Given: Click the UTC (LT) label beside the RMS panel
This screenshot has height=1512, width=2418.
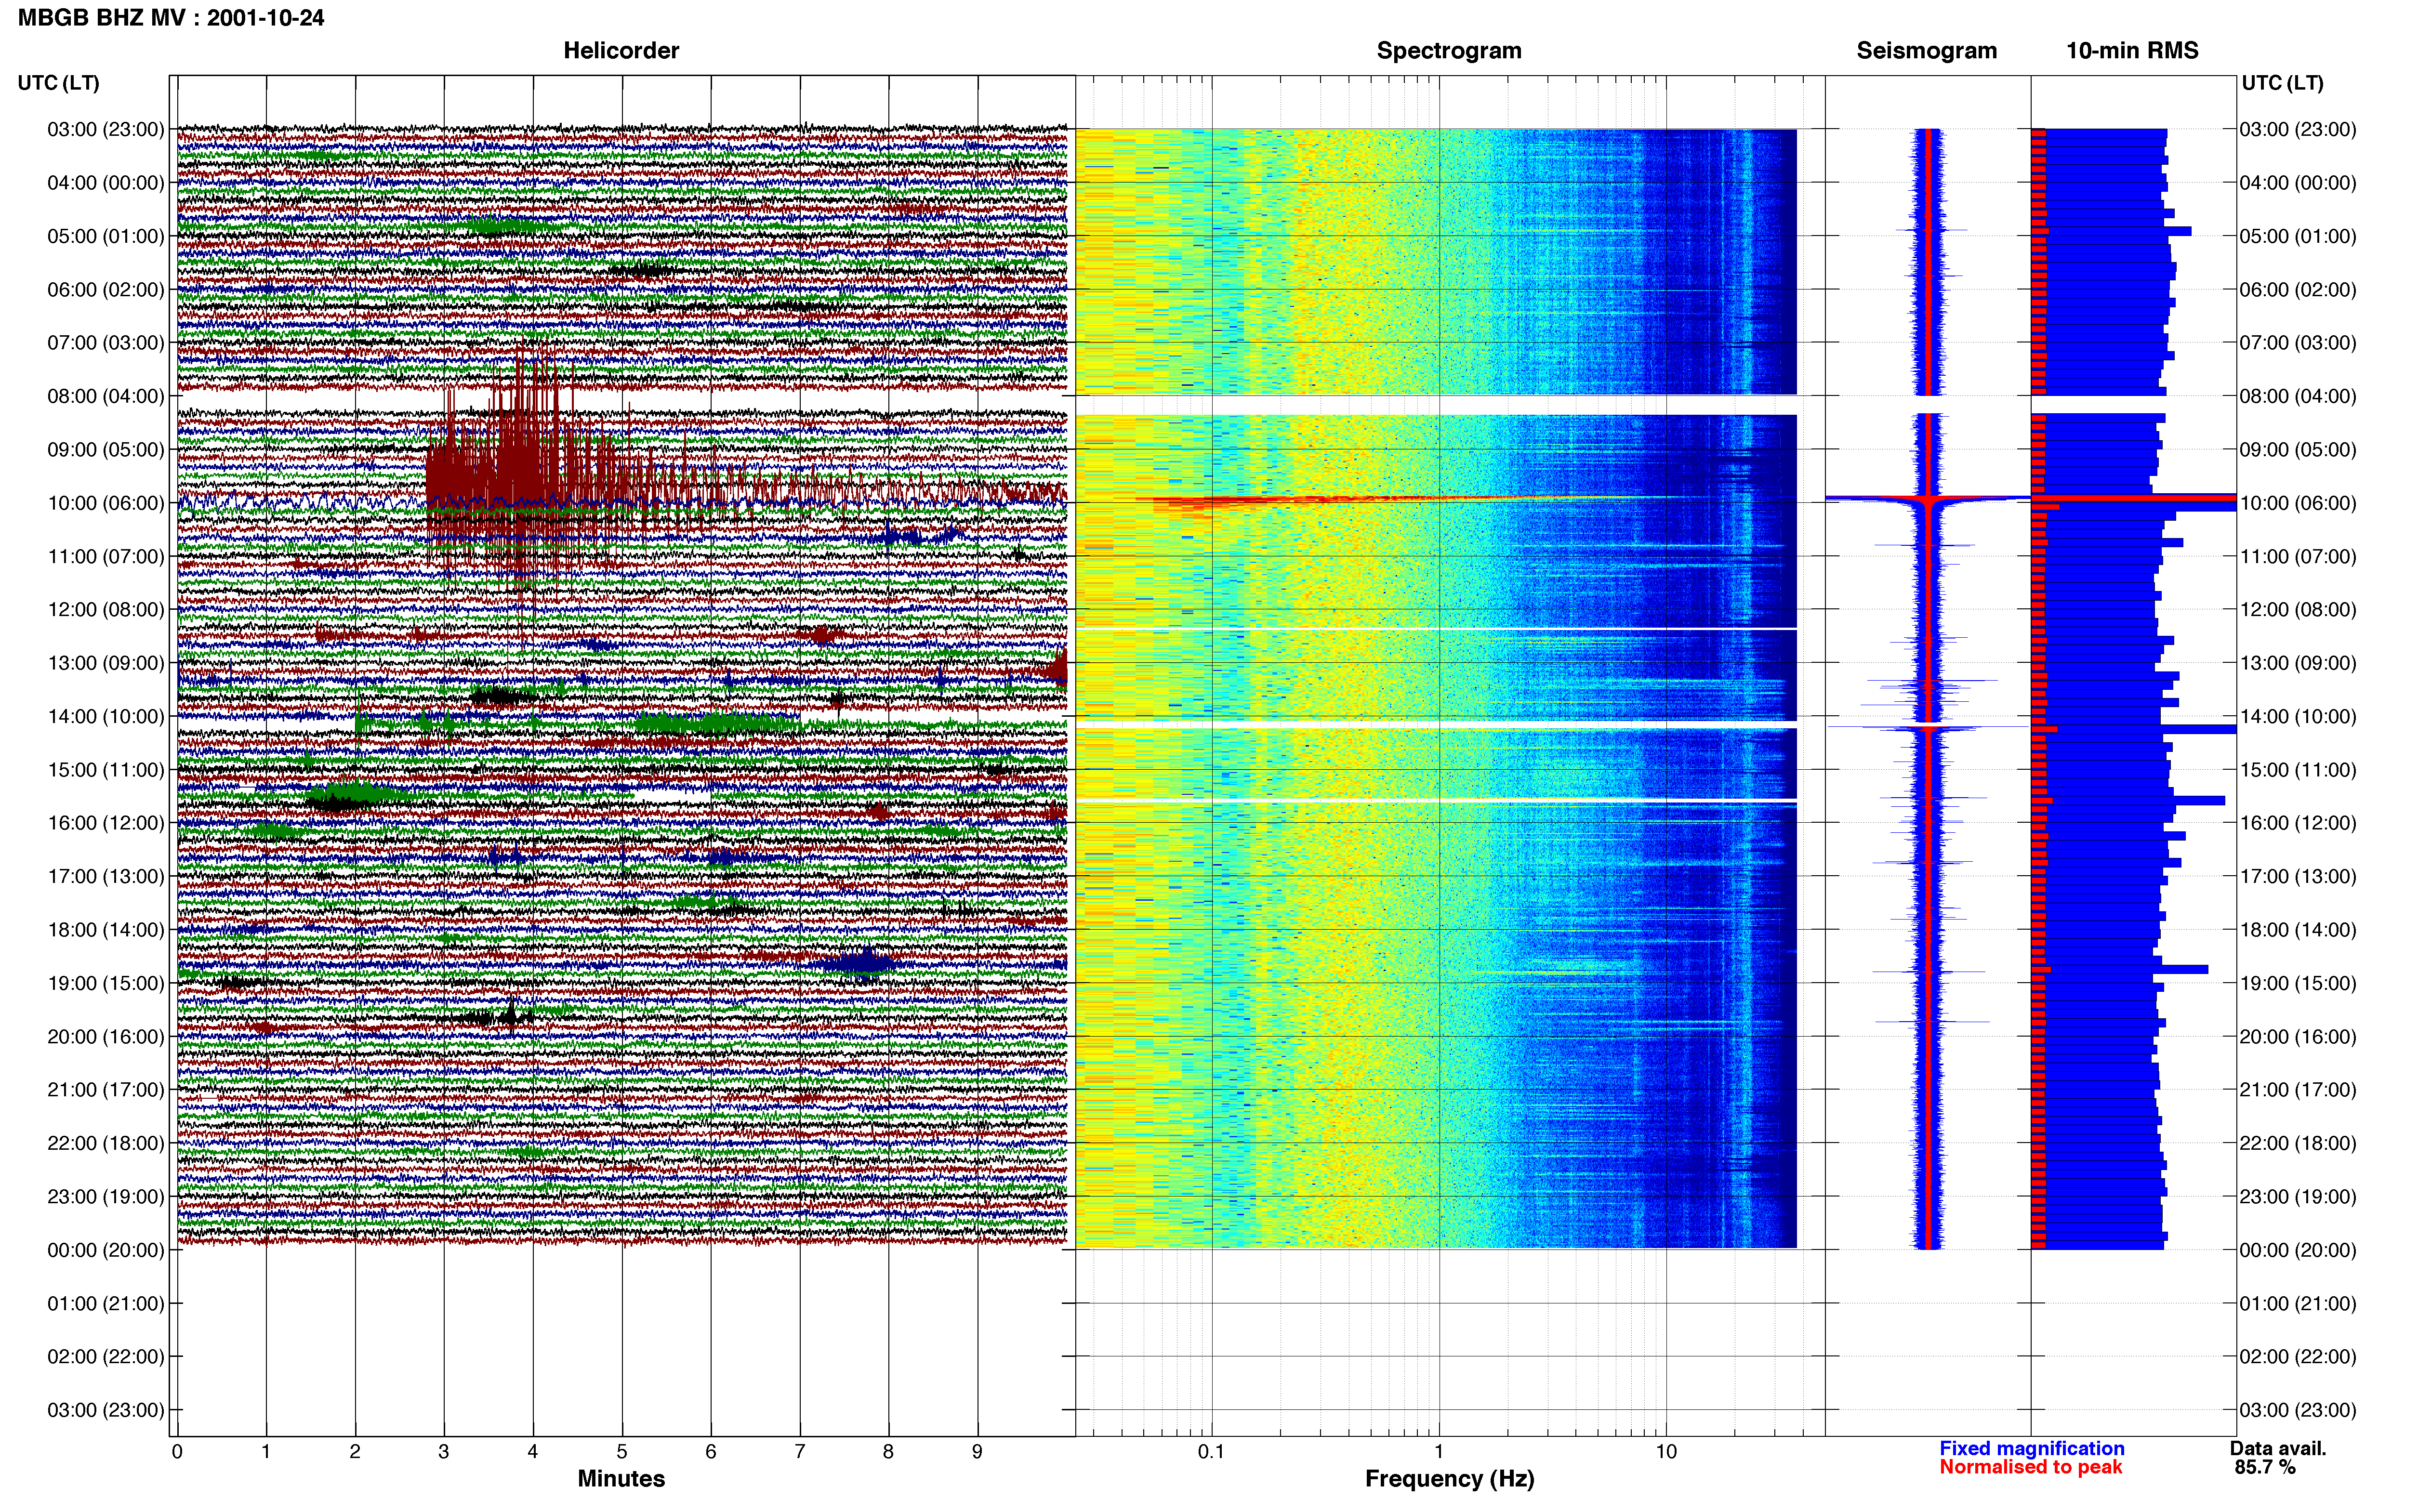Looking at the screenshot, I should [2282, 83].
